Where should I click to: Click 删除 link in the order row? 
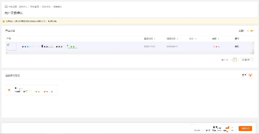(237, 47)
